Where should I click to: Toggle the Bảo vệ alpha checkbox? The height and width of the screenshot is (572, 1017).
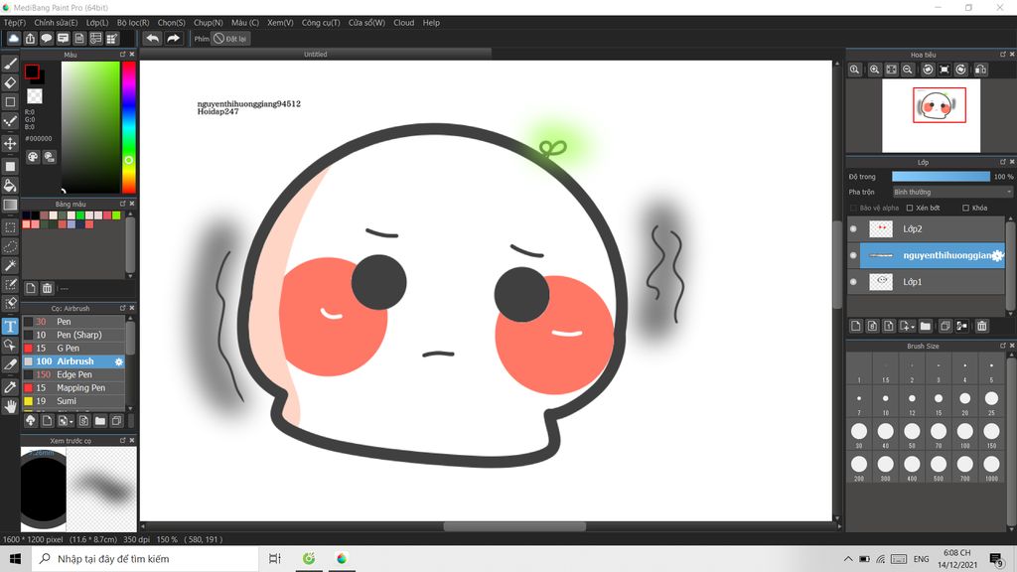point(853,209)
